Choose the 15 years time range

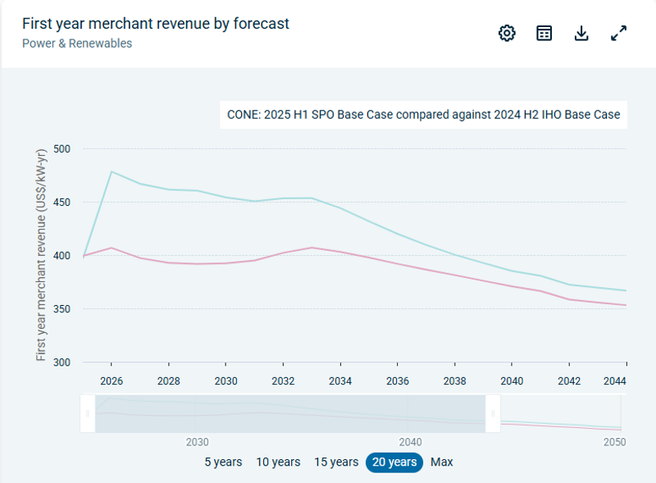(x=336, y=462)
